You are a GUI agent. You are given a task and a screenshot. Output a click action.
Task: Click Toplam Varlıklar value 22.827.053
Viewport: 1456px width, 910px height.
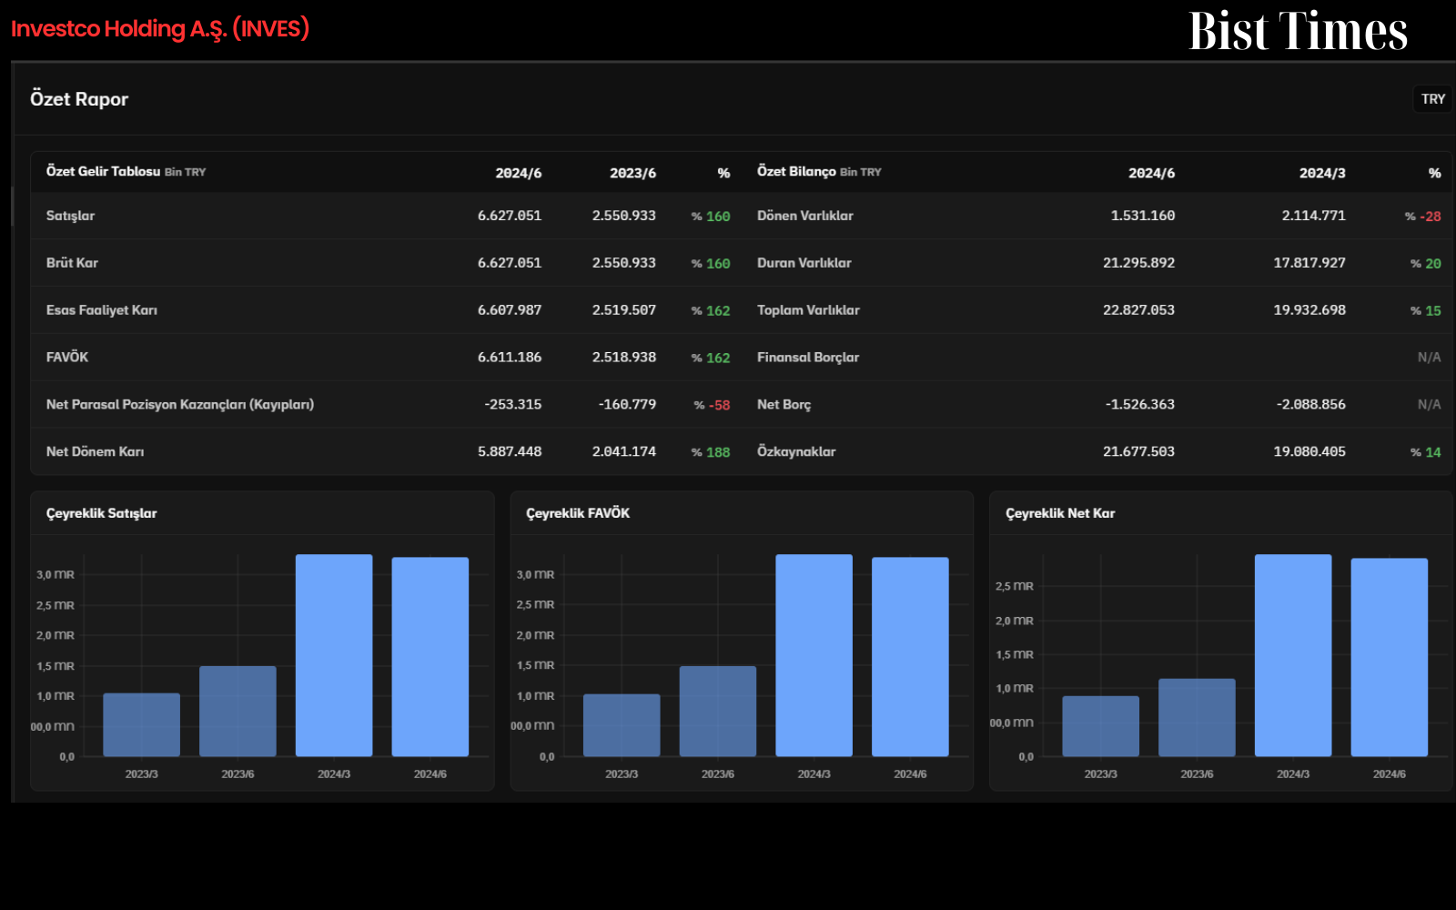click(1138, 310)
